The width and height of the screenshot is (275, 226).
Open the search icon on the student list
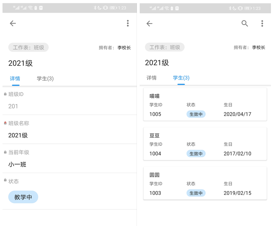point(245,23)
